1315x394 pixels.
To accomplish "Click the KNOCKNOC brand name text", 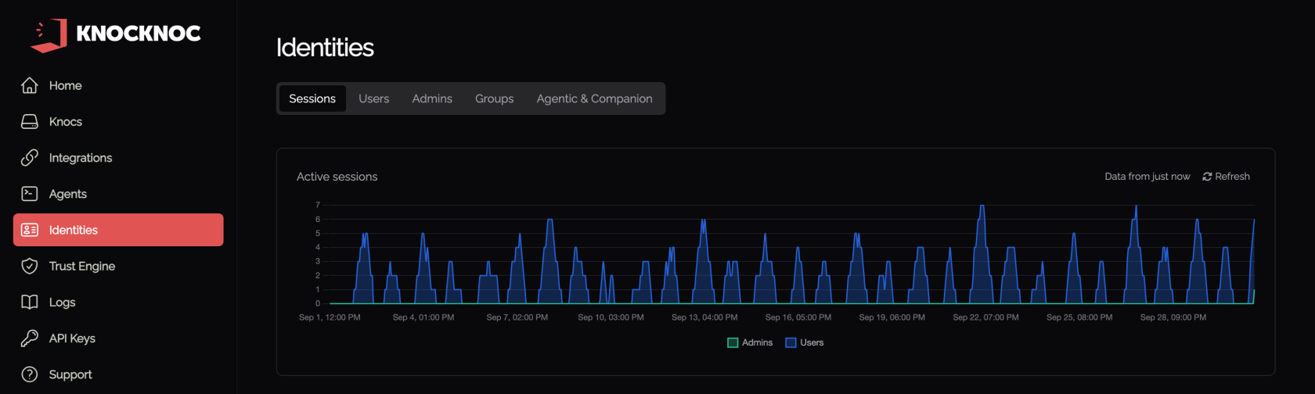I will tap(139, 33).
